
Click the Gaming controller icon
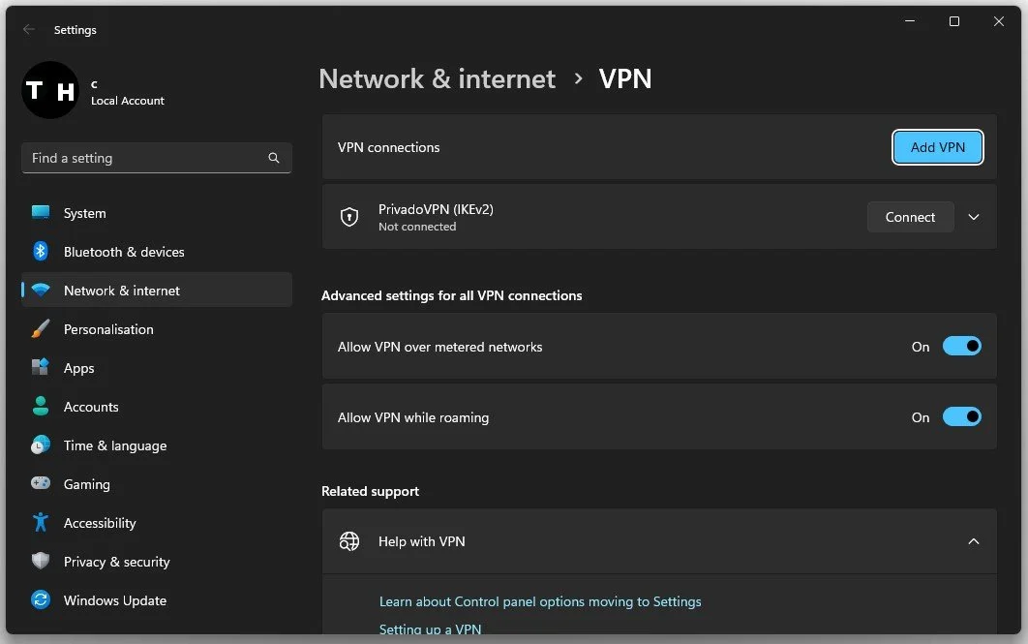click(41, 483)
